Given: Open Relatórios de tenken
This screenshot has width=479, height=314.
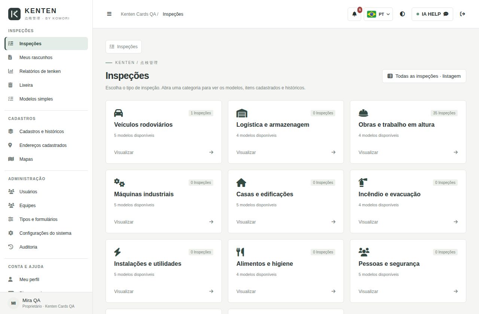Looking at the screenshot, I should pyautogui.click(x=46, y=71).
